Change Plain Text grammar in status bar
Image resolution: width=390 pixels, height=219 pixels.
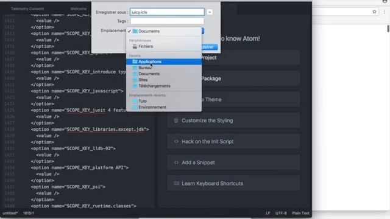pyautogui.click(x=300, y=213)
